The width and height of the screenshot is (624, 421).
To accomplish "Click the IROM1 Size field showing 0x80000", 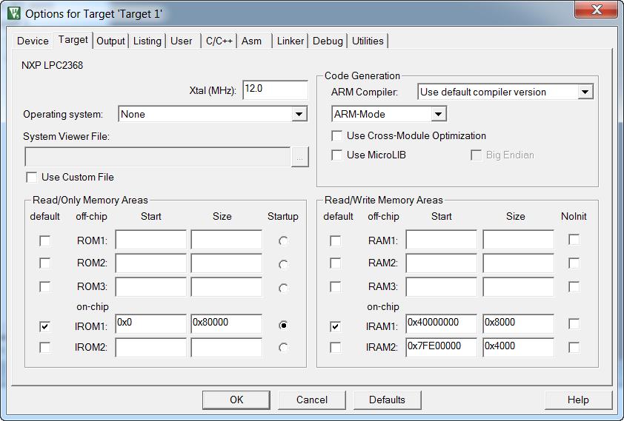I will 227,323.
